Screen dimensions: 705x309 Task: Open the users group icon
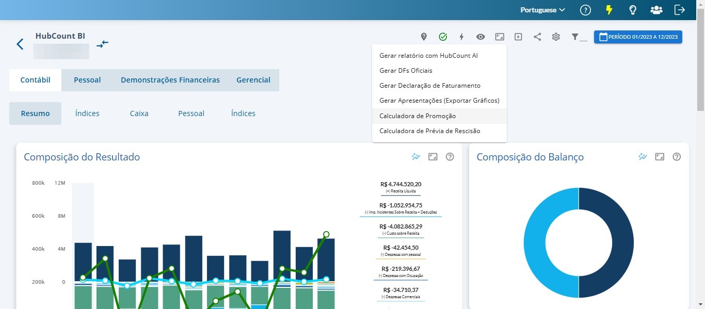coord(656,10)
